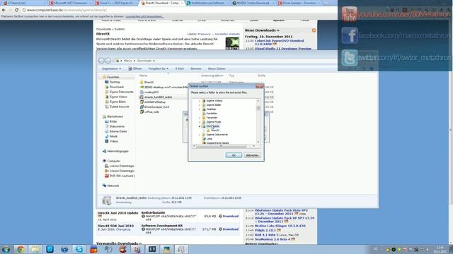Select Netzwerk in Explorer sidebar
The height and width of the screenshot is (254, 453).
[x=110, y=186]
